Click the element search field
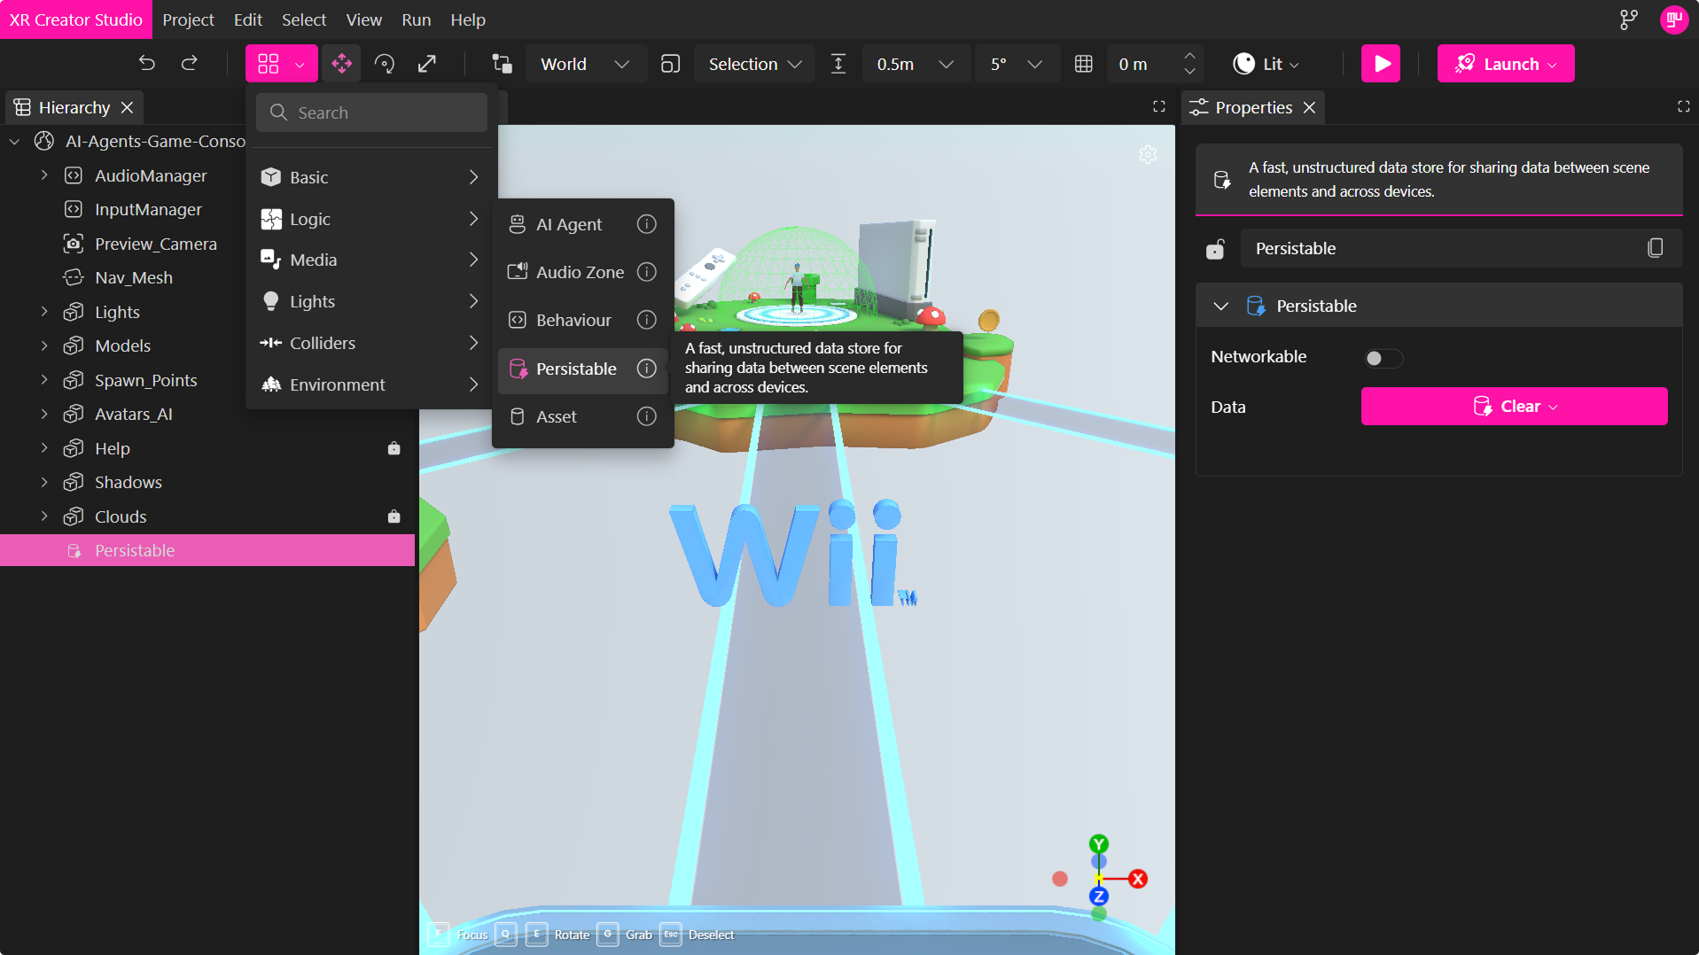Viewport: 1699px width, 955px height. pos(371,113)
